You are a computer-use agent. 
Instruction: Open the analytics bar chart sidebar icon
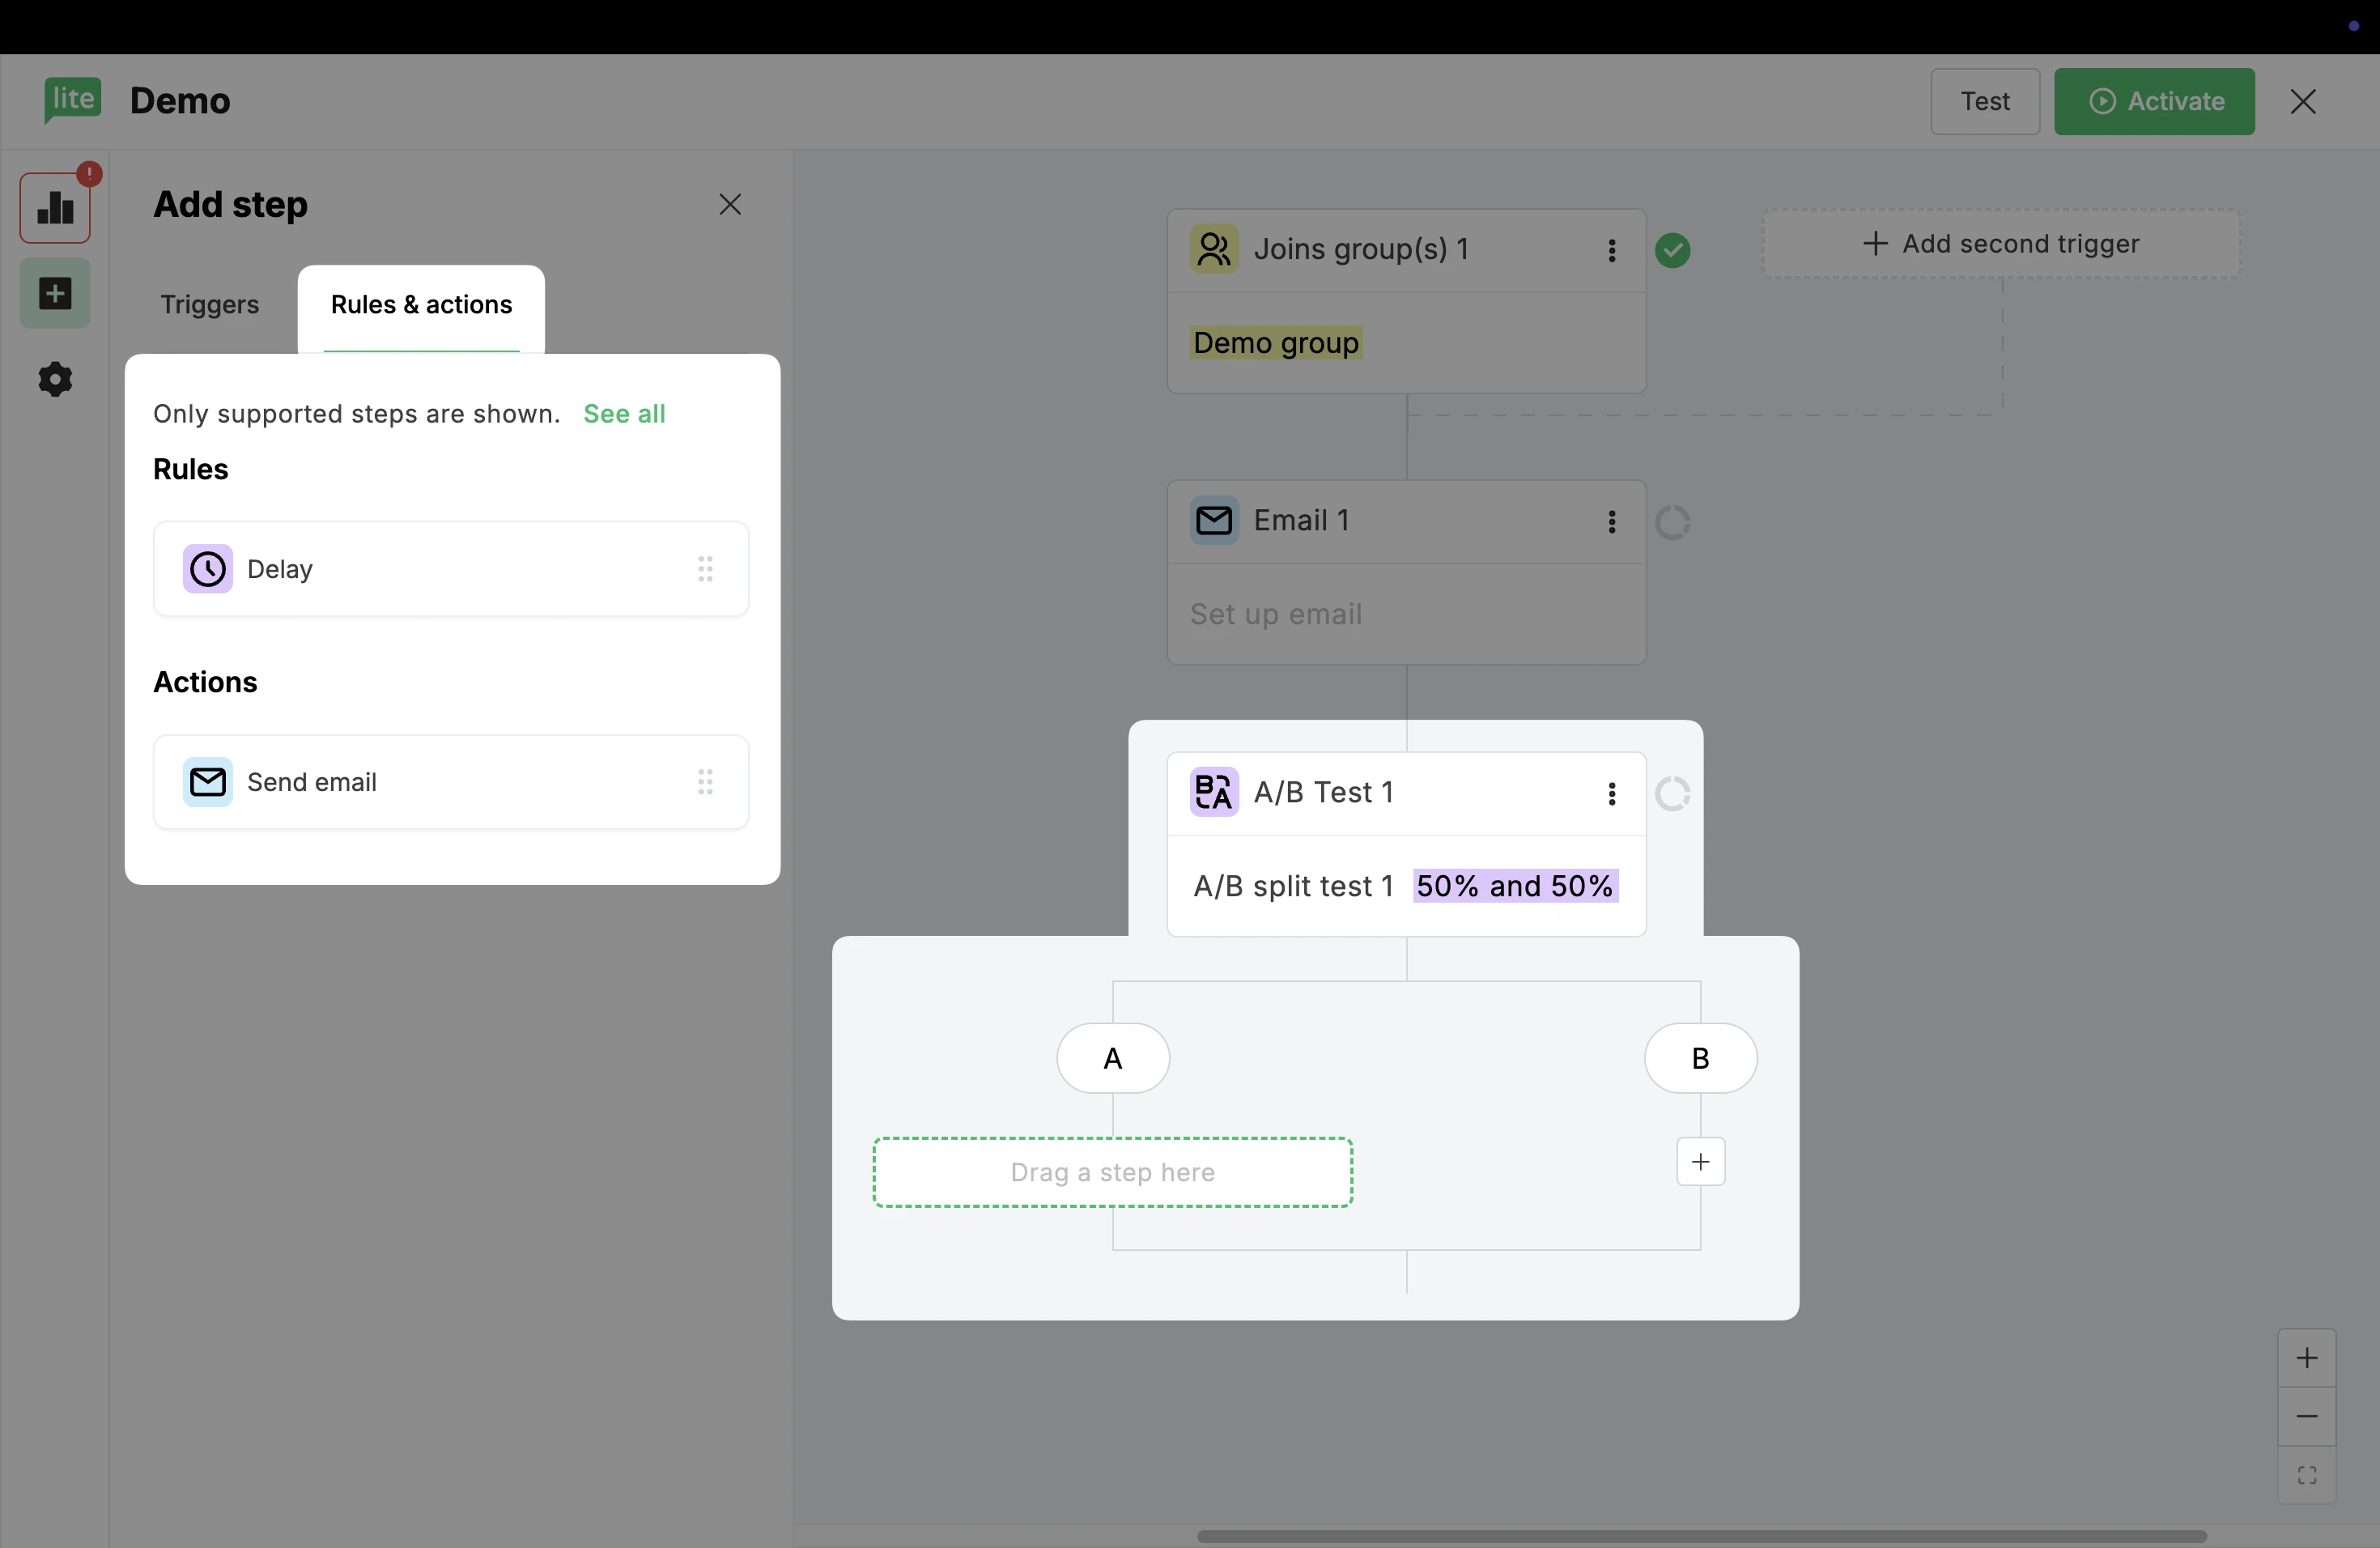click(55, 208)
